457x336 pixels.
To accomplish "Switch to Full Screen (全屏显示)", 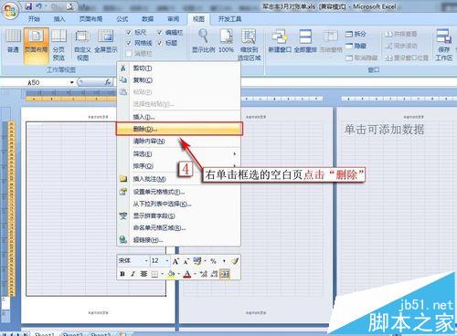I will point(106,41).
